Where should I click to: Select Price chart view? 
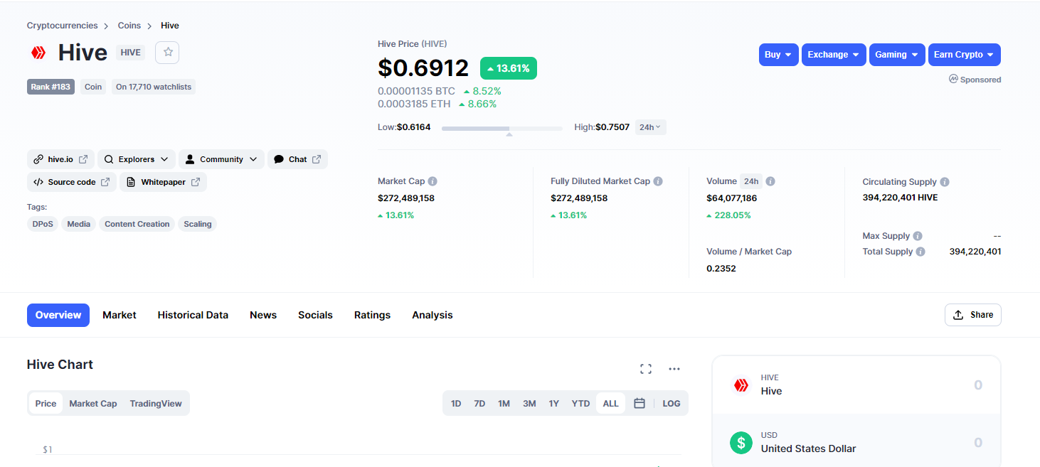46,403
